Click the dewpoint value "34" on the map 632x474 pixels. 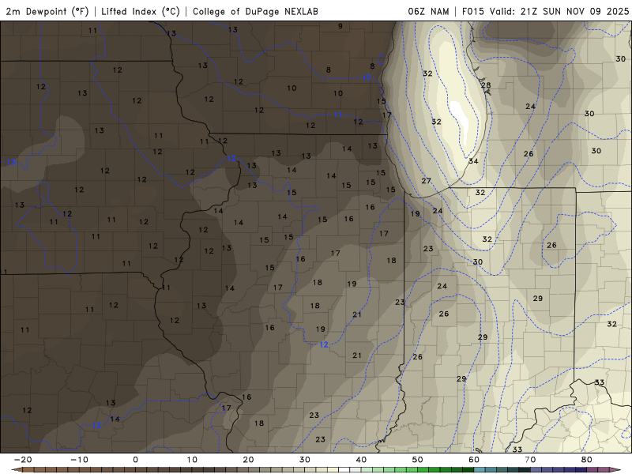[473, 161]
